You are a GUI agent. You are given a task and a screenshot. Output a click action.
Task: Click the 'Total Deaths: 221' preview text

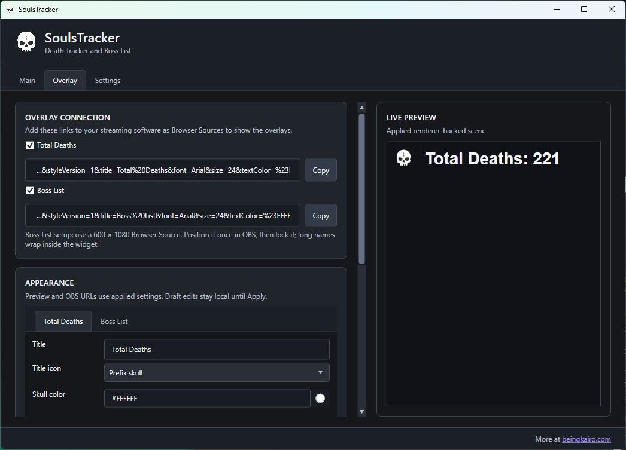[x=493, y=158]
